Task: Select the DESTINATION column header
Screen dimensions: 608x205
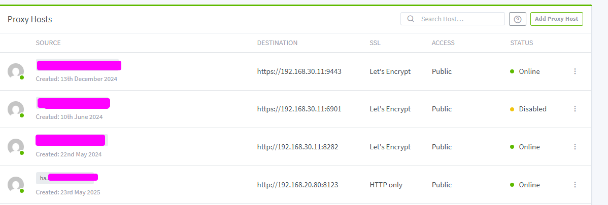Action: [277, 43]
